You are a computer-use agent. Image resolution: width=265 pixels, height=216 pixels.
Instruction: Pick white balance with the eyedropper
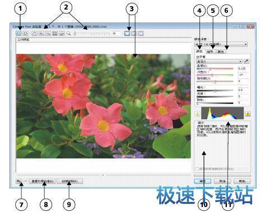[247, 61]
